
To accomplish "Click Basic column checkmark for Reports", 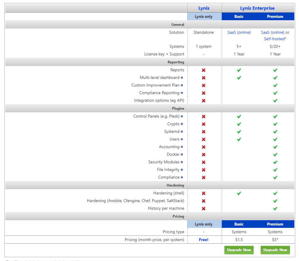I will (x=239, y=70).
